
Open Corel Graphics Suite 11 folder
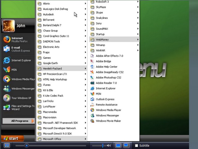pyautogui.click(x=62, y=36)
